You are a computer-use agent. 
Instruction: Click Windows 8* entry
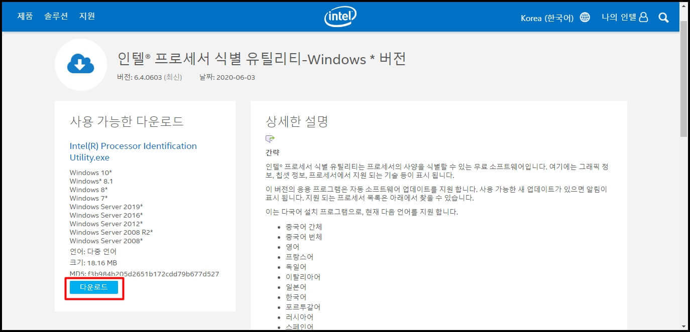88,190
